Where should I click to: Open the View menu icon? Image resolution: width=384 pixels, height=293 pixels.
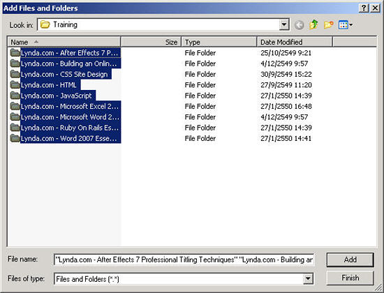(346, 24)
